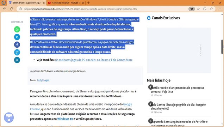Open a new browser tab
This screenshot has width=224, height=127.
click(88, 3)
